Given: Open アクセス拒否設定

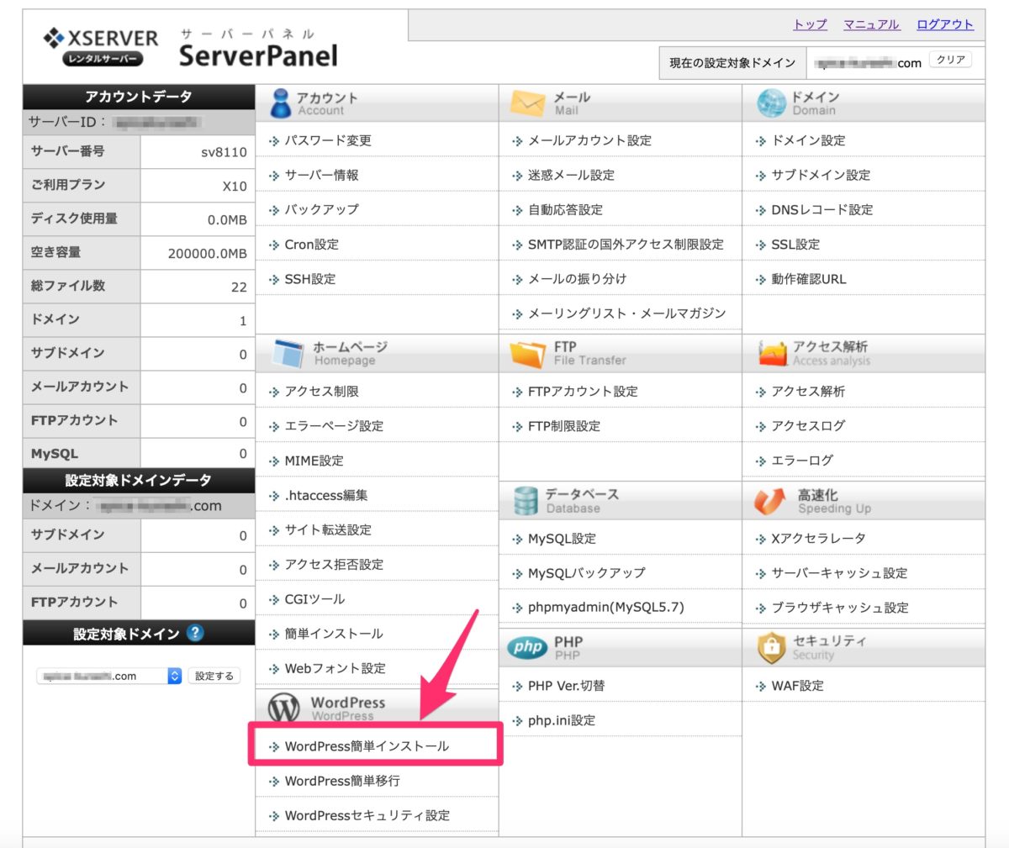Looking at the screenshot, I should click(x=334, y=565).
